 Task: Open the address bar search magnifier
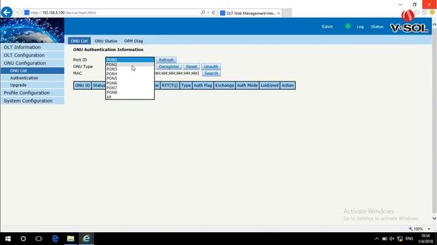tap(203, 12)
